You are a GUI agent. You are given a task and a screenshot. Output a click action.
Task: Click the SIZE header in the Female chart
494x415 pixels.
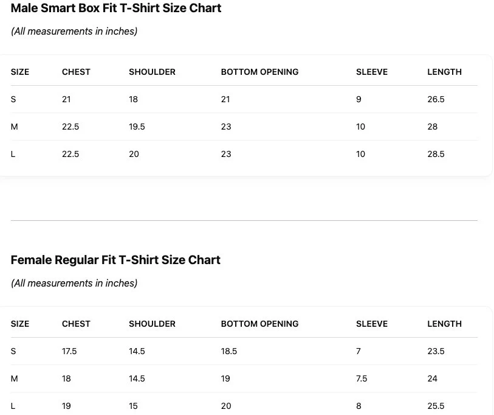[20, 324]
